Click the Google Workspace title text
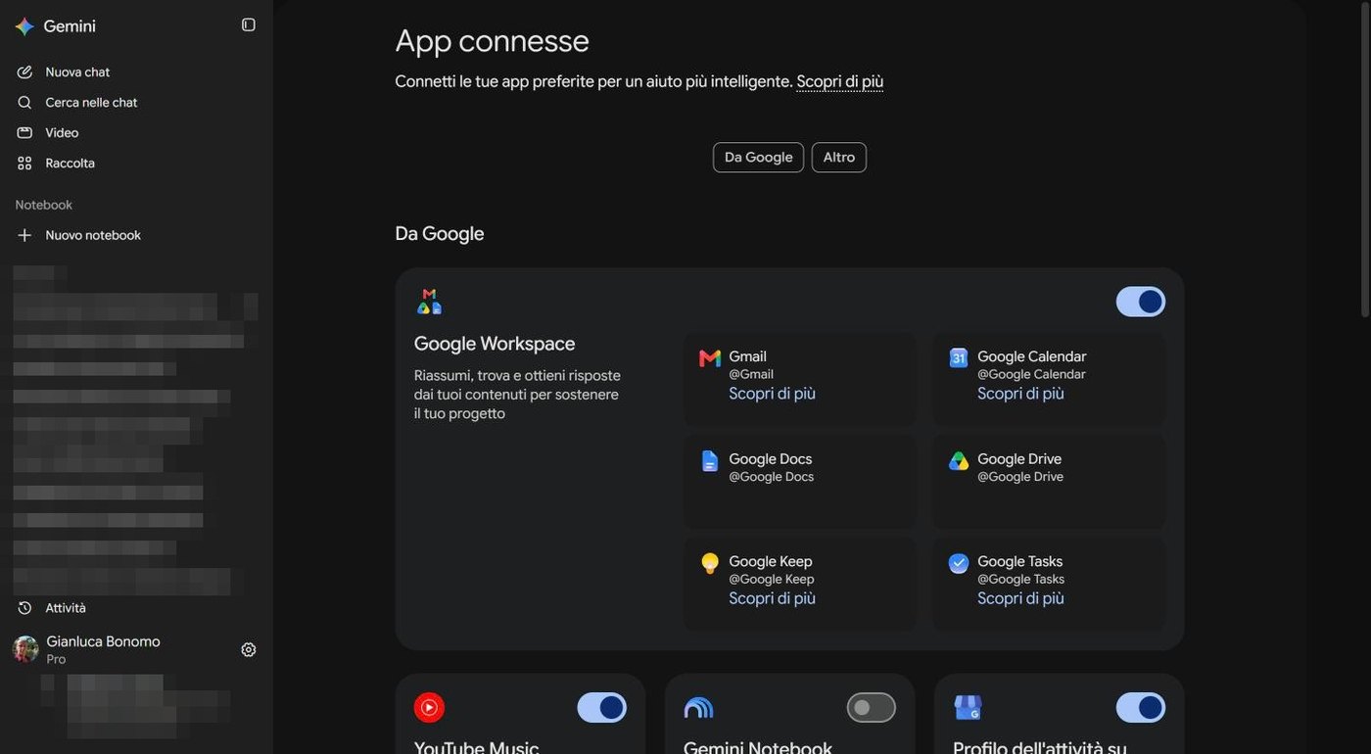The image size is (1371, 754). pos(495,344)
